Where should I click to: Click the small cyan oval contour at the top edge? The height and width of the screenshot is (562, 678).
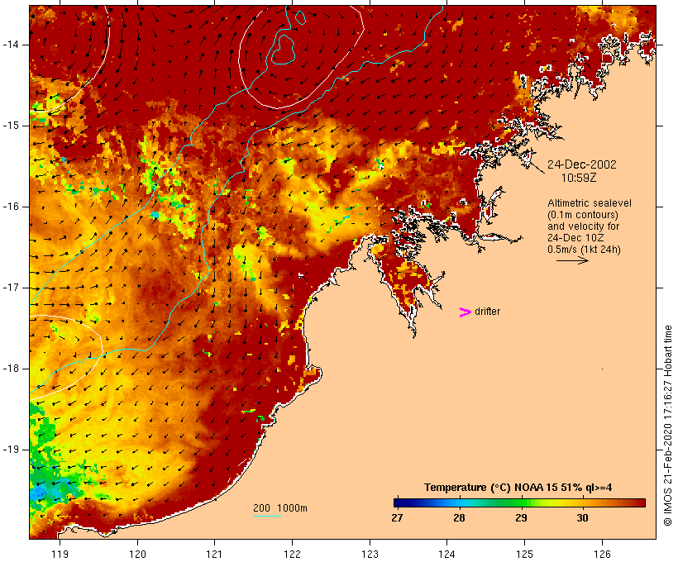pos(299,17)
